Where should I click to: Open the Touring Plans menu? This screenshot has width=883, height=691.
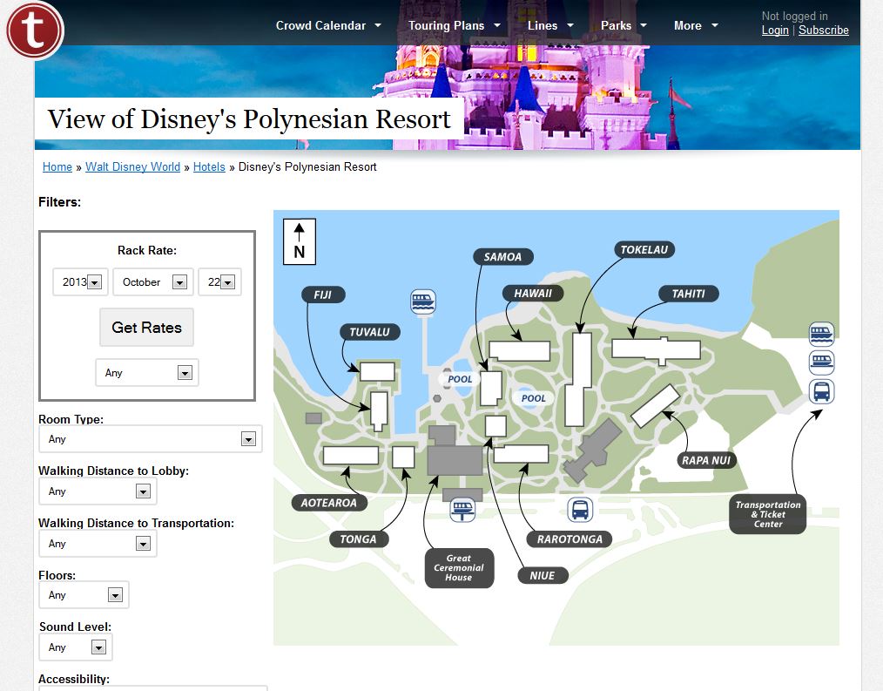click(x=454, y=25)
